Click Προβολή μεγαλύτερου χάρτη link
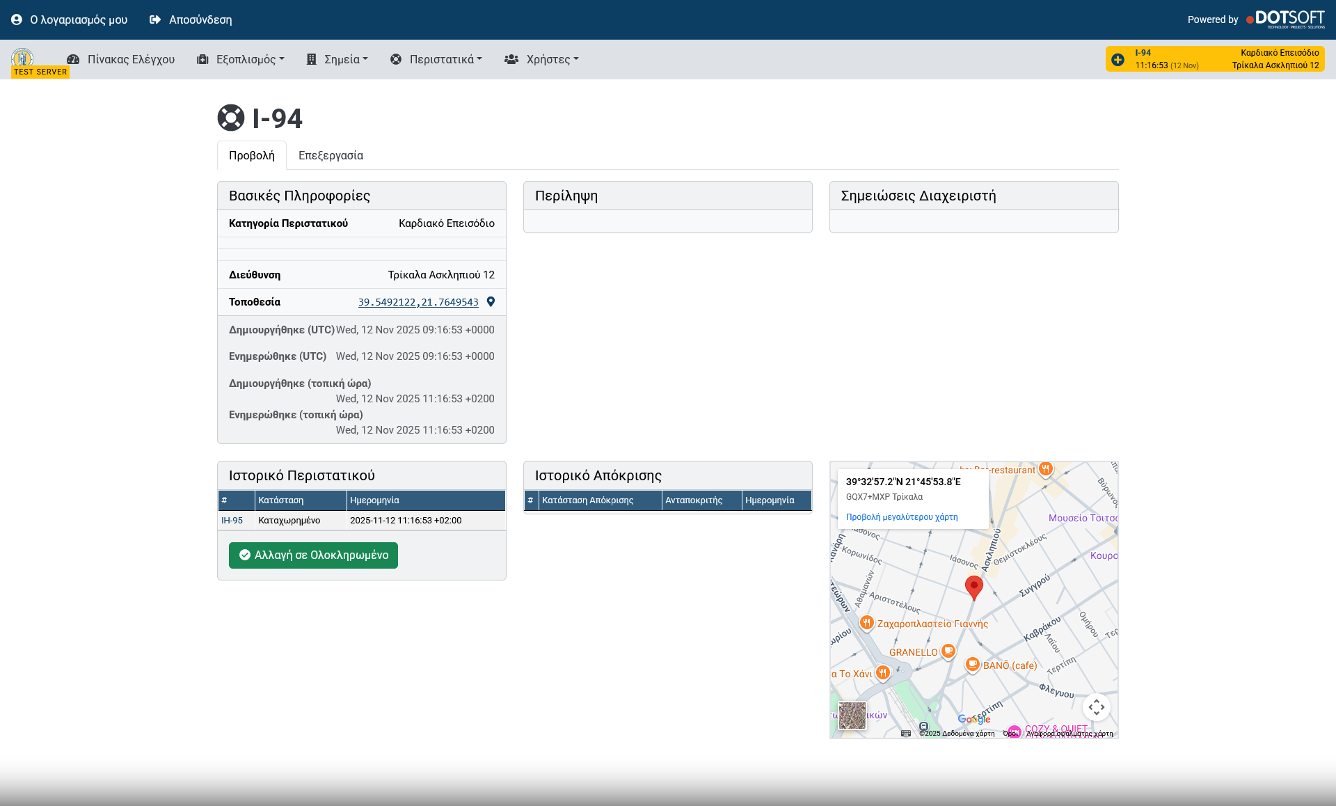Image resolution: width=1336 pixels, height=806 pixels. pyautogui.click(x=901, y=517)
